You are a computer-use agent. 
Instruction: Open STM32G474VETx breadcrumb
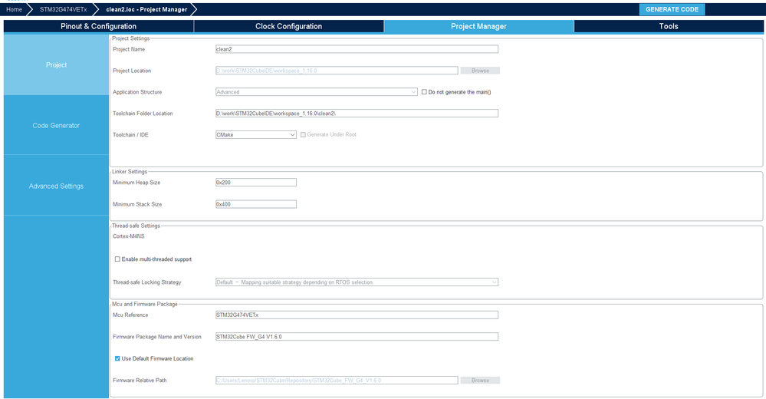click(x=64, y=9)
